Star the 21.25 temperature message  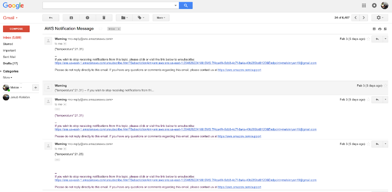point(368,144)
